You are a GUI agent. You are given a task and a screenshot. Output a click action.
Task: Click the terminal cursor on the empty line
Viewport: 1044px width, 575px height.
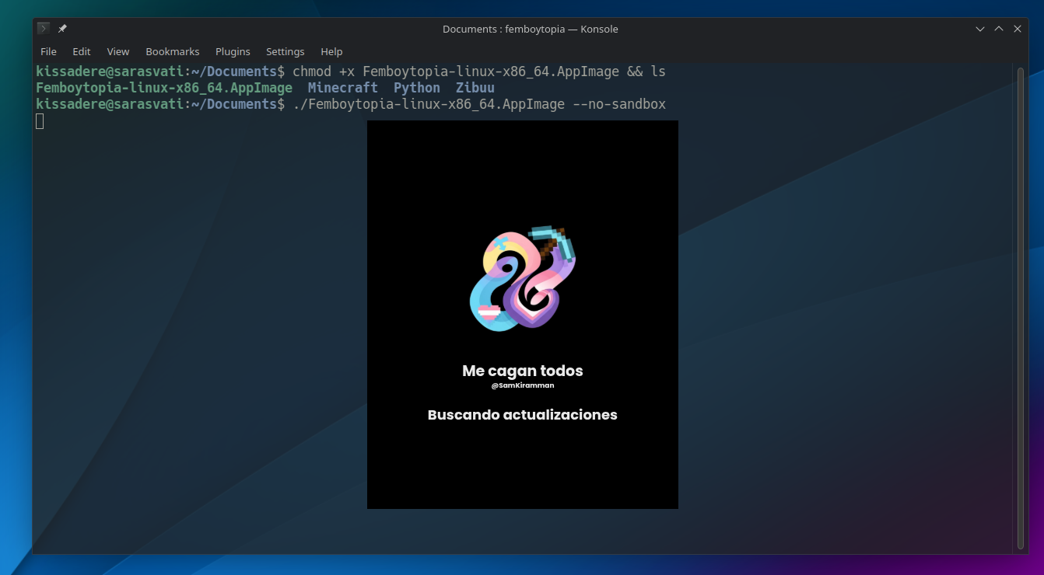(x=40, y=121)
